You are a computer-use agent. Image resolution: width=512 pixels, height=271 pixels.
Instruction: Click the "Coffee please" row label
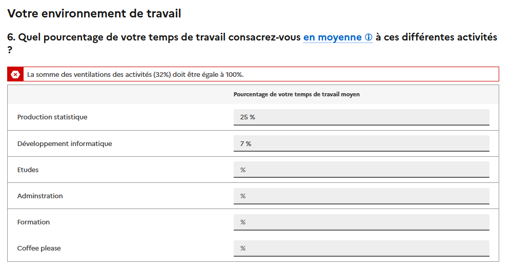39,248
